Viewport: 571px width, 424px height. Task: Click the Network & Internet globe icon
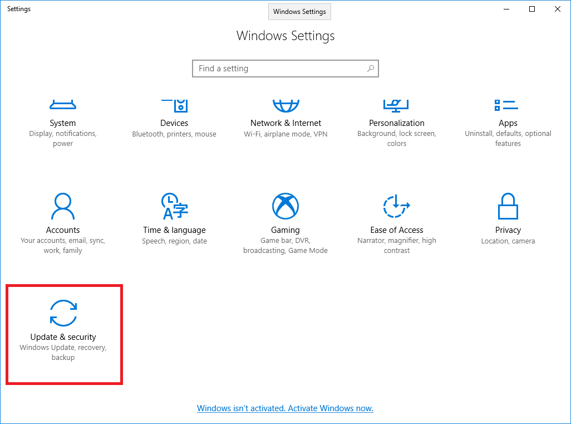pos(285,104)
